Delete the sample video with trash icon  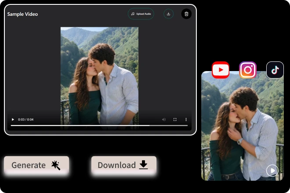pyautogui.click(x=186, y=14)
